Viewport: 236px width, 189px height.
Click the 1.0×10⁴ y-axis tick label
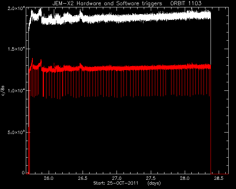click(x=16, y=90)
